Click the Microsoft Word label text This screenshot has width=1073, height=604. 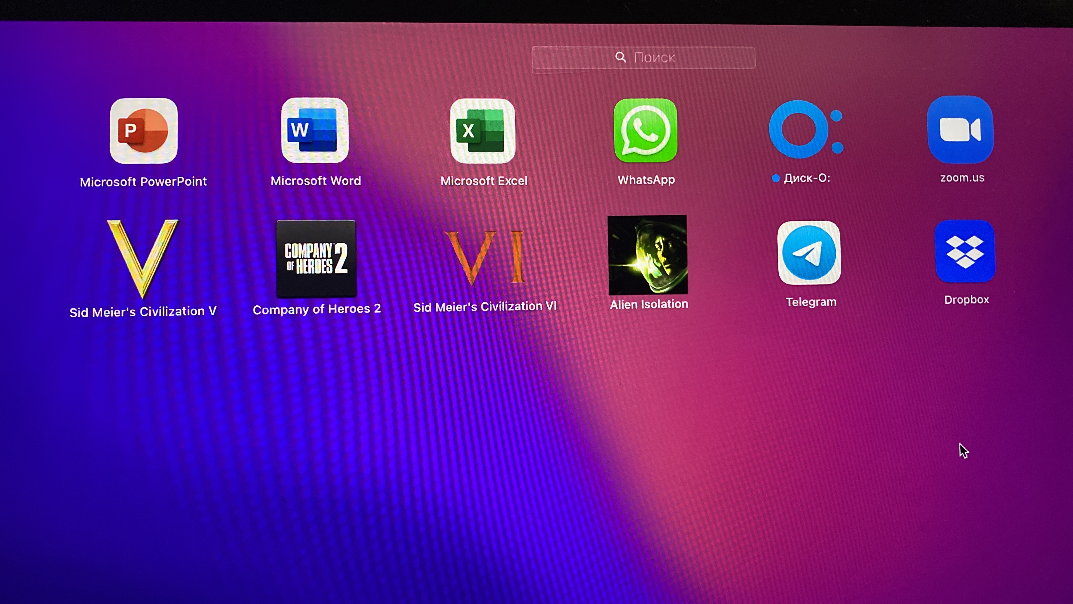coord(316,181)
